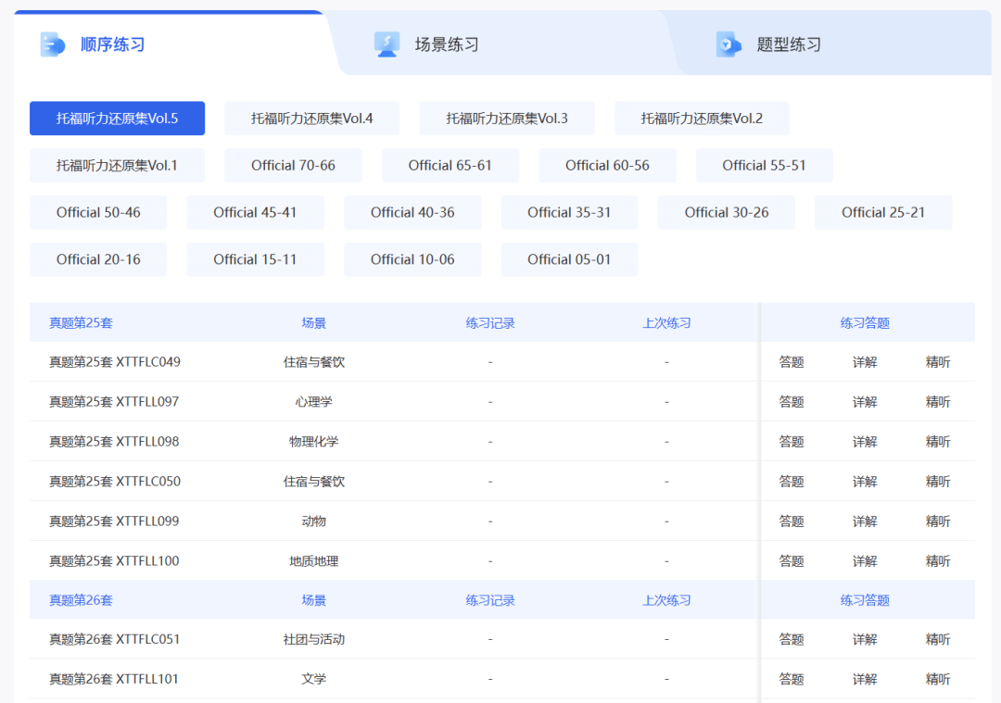Viewport: 1001px width, 703px height.
Task: Click the 顺序练习 tab icon
Action: coord(52,44)
